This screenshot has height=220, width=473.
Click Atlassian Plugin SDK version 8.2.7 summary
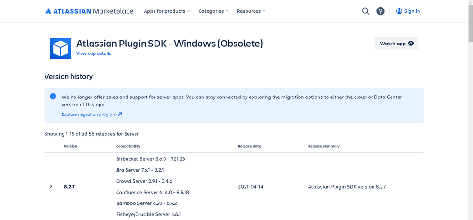click(x=347, y=187)
